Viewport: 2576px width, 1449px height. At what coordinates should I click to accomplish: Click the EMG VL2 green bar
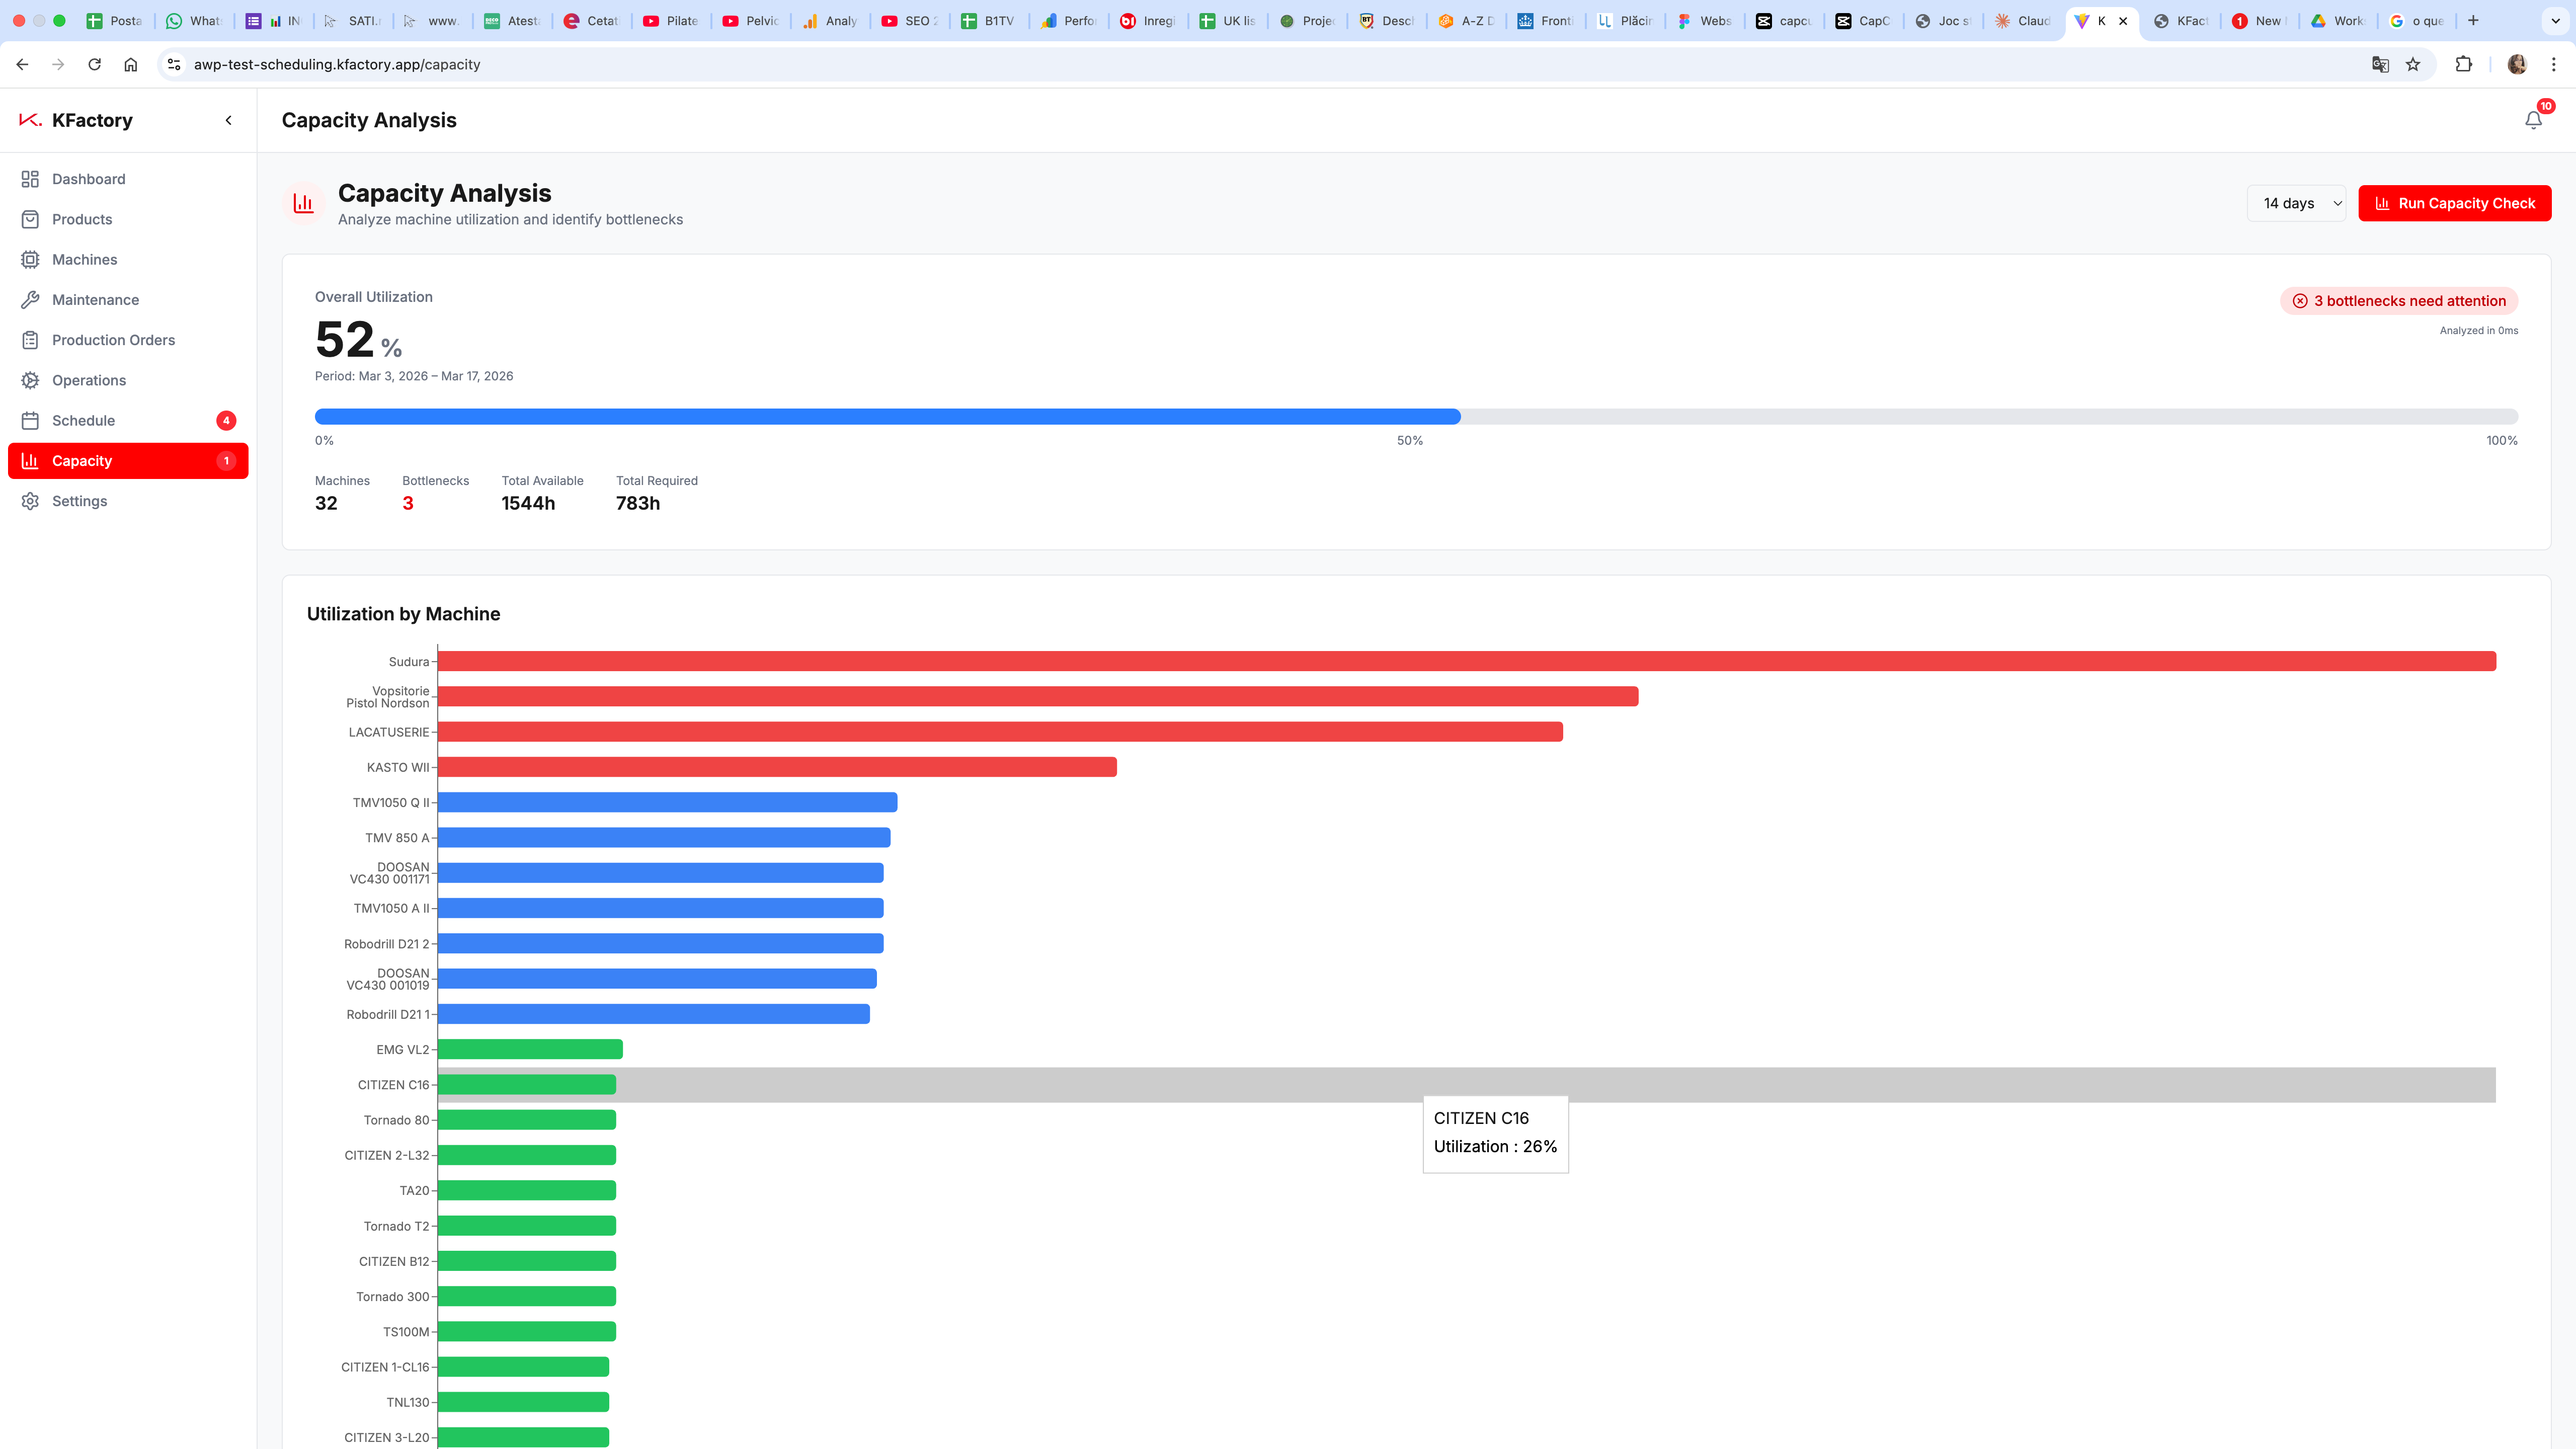point(530,1049)
